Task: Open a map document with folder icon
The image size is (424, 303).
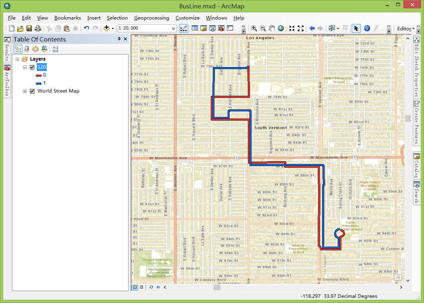Action: coord(20,28)
